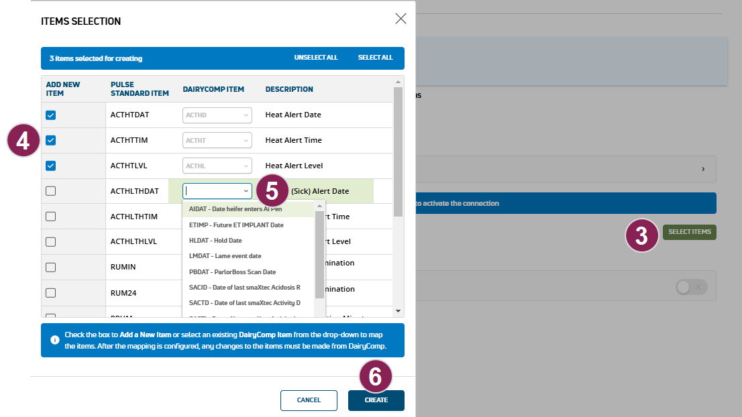Check the RUMIN add new item checkbox
This screenshot has height=417, width=742.
[51, 267]
